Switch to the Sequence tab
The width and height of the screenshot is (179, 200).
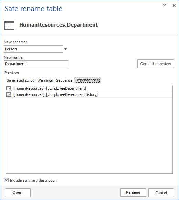pyautogui.click(x=64, y=80)
